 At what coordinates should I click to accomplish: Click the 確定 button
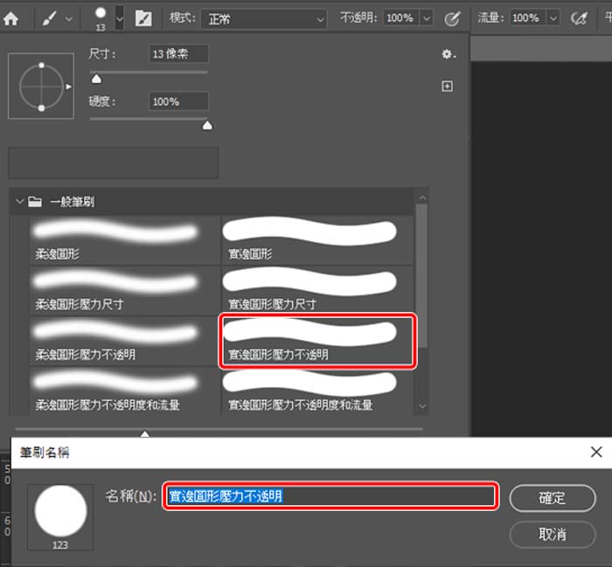551,497
